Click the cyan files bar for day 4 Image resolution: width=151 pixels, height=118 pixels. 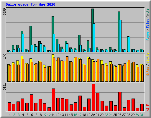click(x=23, y=43)
